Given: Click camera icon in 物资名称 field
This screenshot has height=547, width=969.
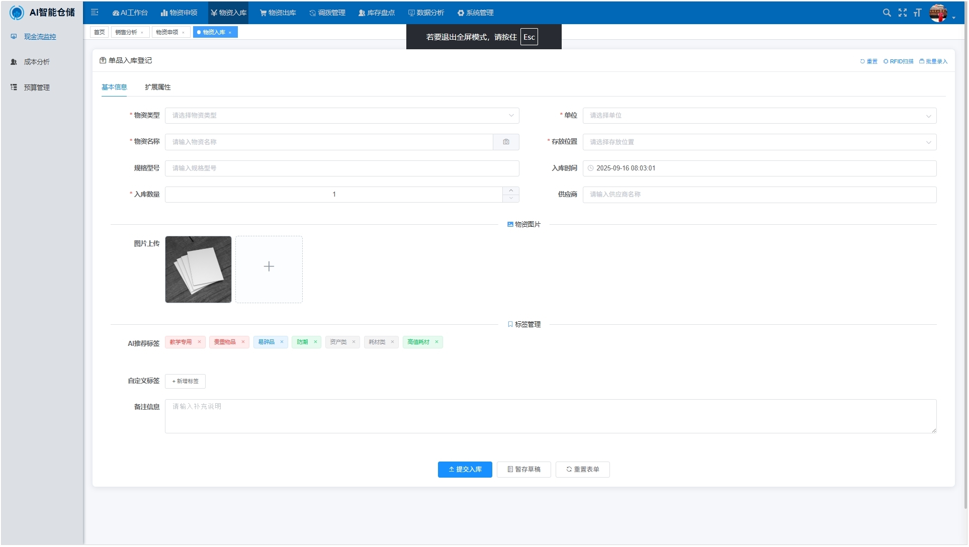Looking at the screenshot, I should [506, 142].
